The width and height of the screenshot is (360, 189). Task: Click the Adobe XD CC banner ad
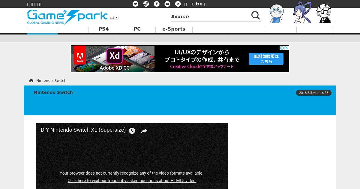click(180, 59)
